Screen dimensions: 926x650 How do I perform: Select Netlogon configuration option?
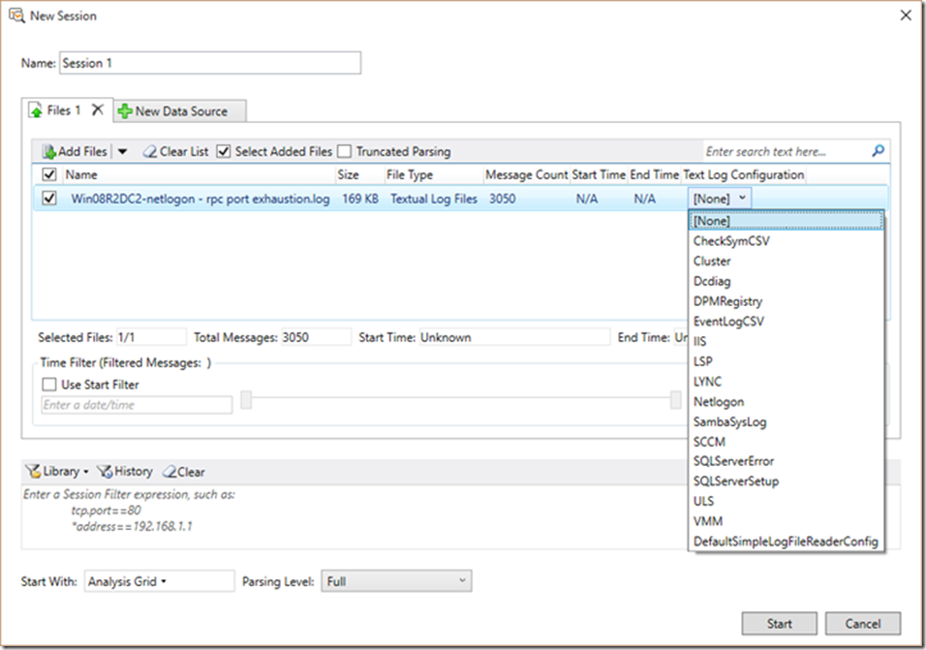pos(787,401)
